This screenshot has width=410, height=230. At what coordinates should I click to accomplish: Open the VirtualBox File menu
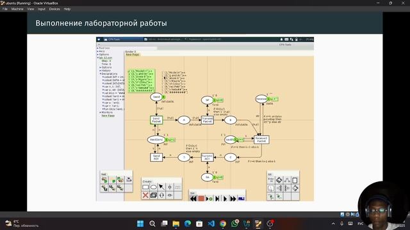pos(5,9)
